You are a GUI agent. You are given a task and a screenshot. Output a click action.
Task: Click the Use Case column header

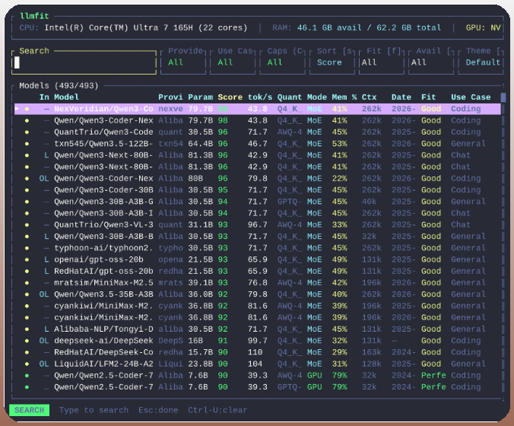471,97
